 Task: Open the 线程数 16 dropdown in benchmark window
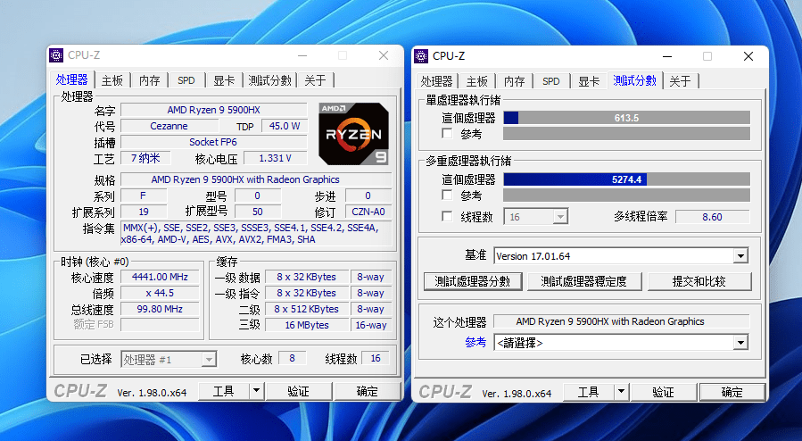[560, 217]
